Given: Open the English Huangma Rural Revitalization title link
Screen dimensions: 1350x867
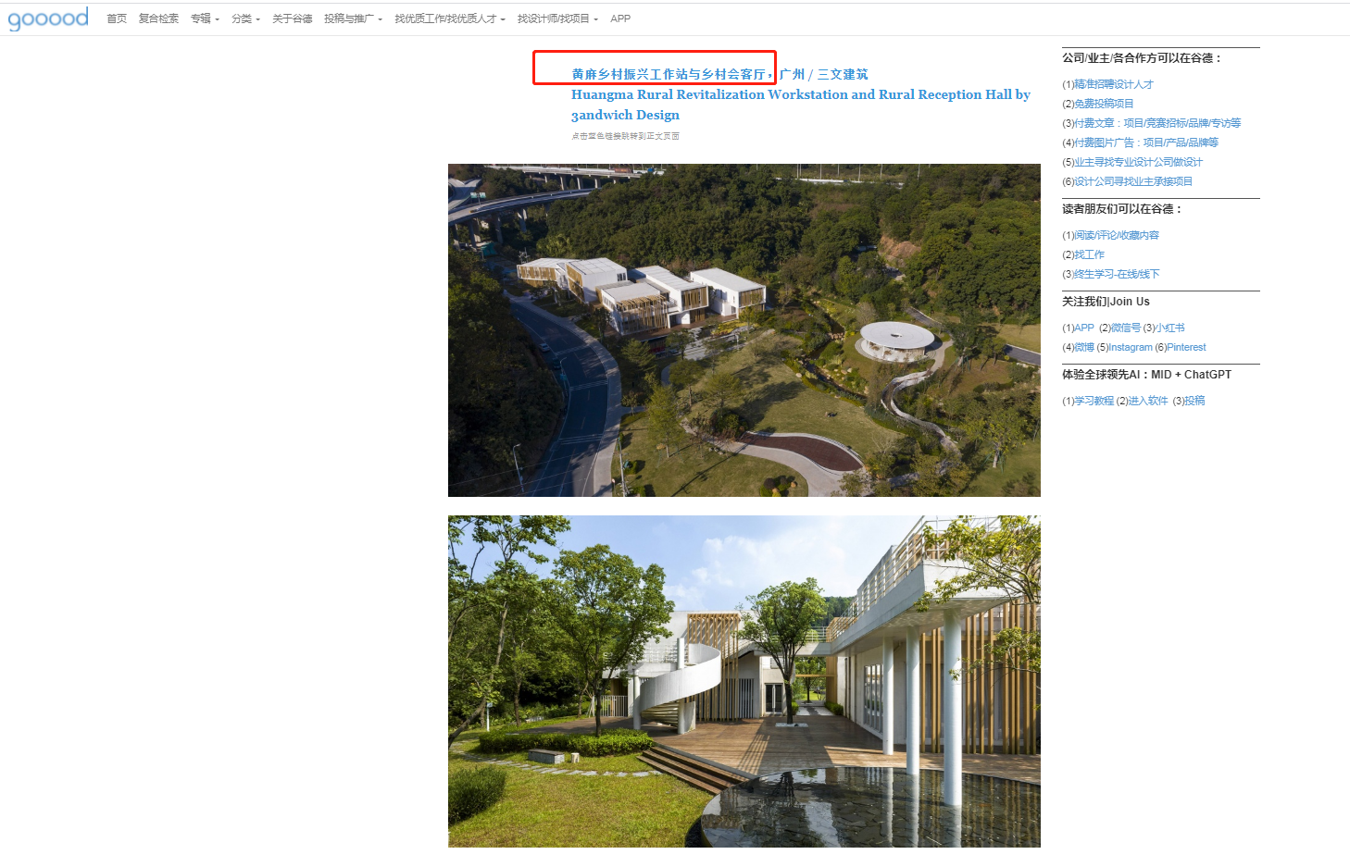Looking at the screenshot, I should click(800, 94).
